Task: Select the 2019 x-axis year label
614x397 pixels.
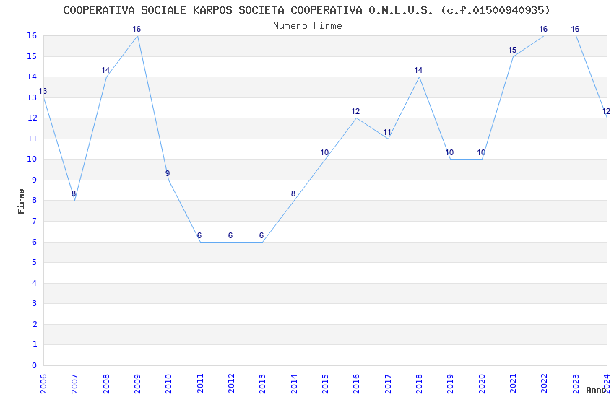Action: pos(450,384)
